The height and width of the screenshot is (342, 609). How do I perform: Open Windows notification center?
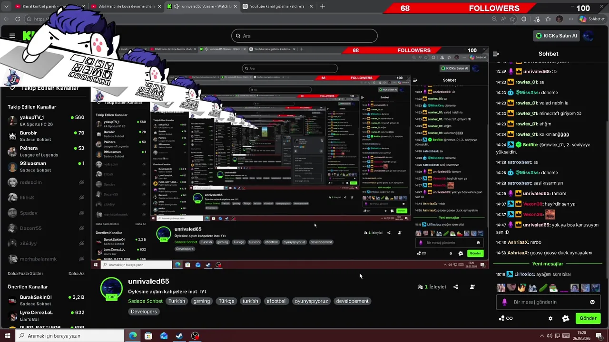pyautogui.click(x=599, y=336)
